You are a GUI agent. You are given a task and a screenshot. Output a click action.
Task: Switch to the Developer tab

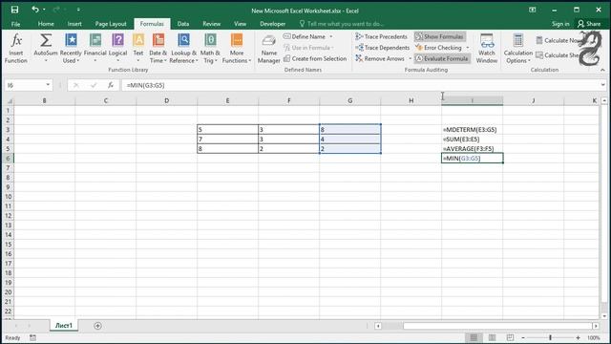pyautogui.click(x=273, y=24)
